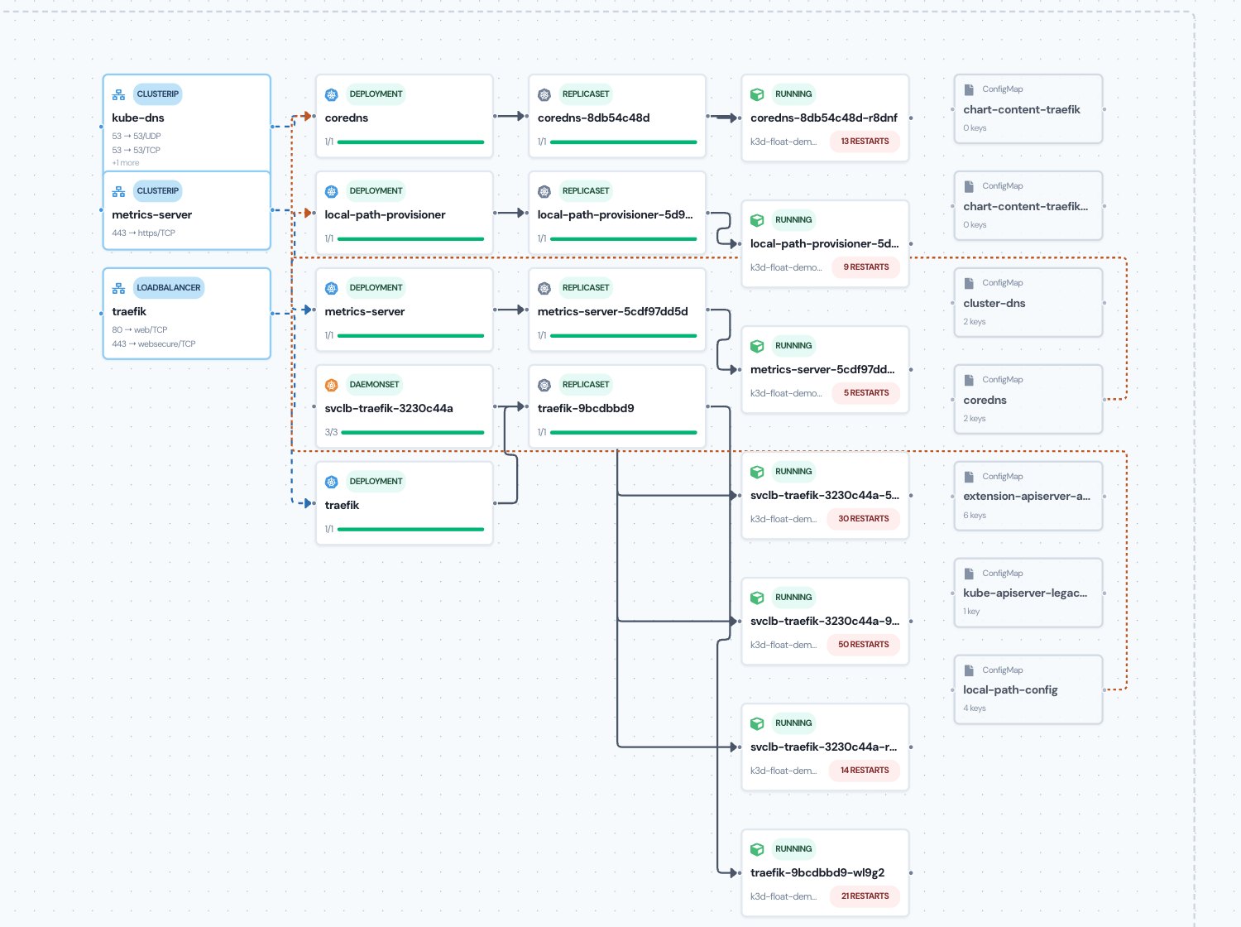This screenshot has height=927, width=1241.
Task: Open the metrics-server ClusterIP service node
Action: pos(187,210)
